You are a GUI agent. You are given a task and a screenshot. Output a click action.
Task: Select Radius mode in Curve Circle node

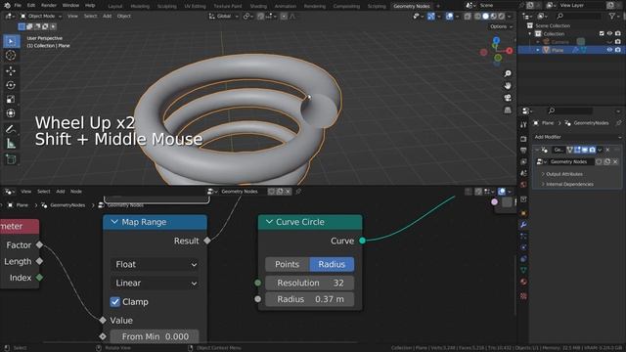tap(332, 264)
